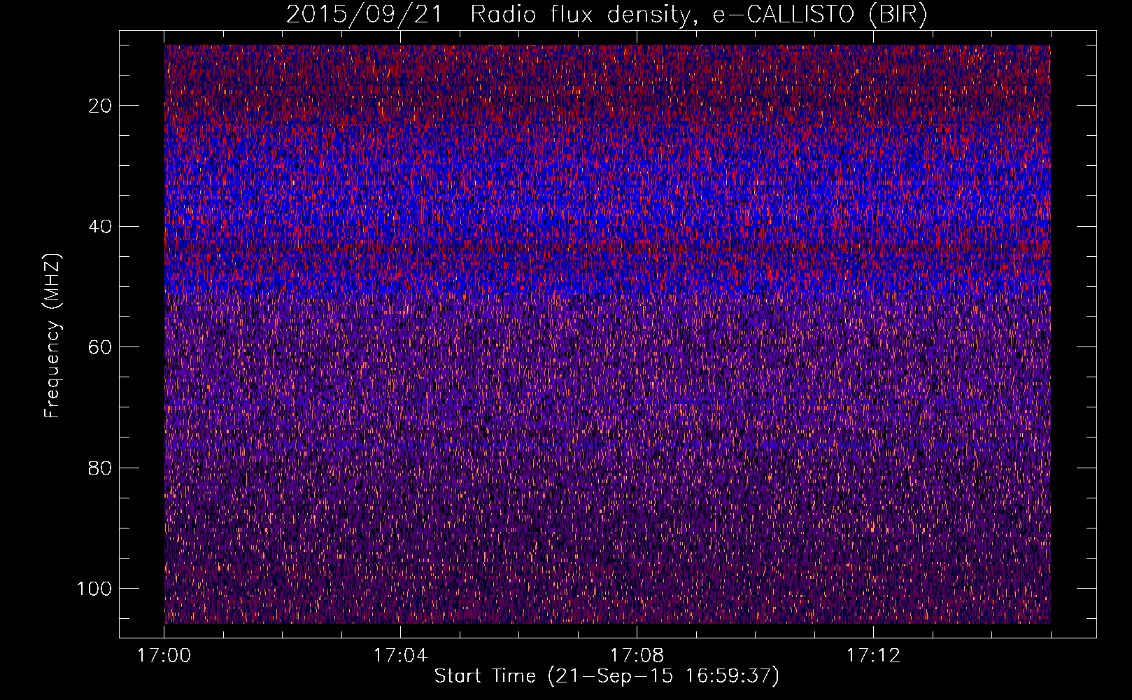
Task: Click the 100 frequency tick label
Action: (x=94, y=589)
